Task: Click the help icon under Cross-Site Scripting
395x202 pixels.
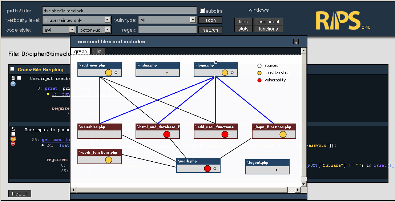Action: coord(13,84)
